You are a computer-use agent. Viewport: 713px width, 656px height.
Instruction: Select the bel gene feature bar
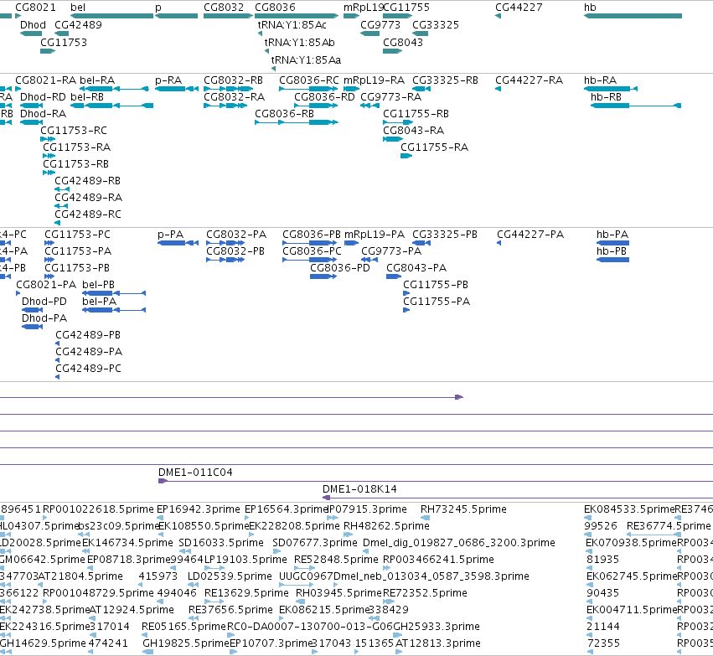[112, 16]
